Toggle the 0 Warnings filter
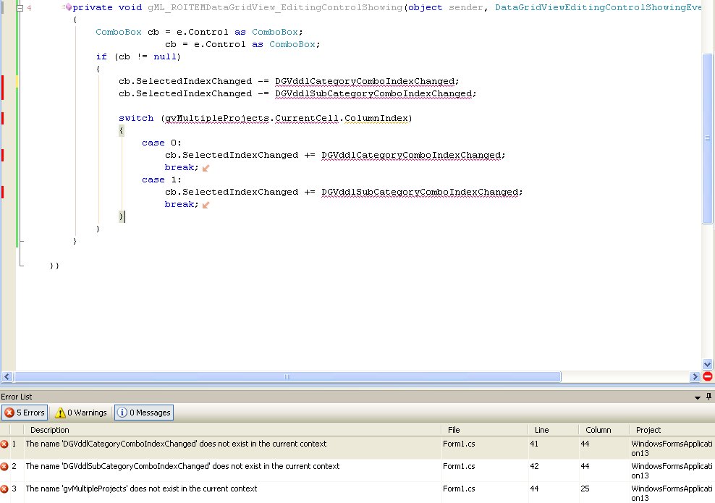Viewport: 715px width, 503px height. coord(80,412)
